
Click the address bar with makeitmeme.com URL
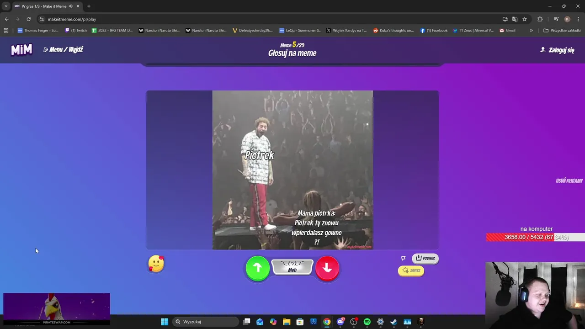click(x=270, y=19)
